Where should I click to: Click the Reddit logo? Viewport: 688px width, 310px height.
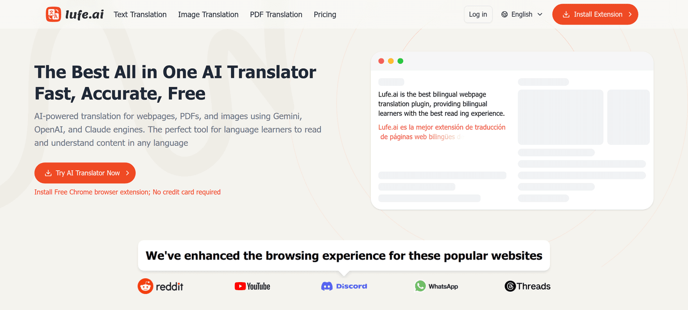pyautogui.click(x=160, y=286)
